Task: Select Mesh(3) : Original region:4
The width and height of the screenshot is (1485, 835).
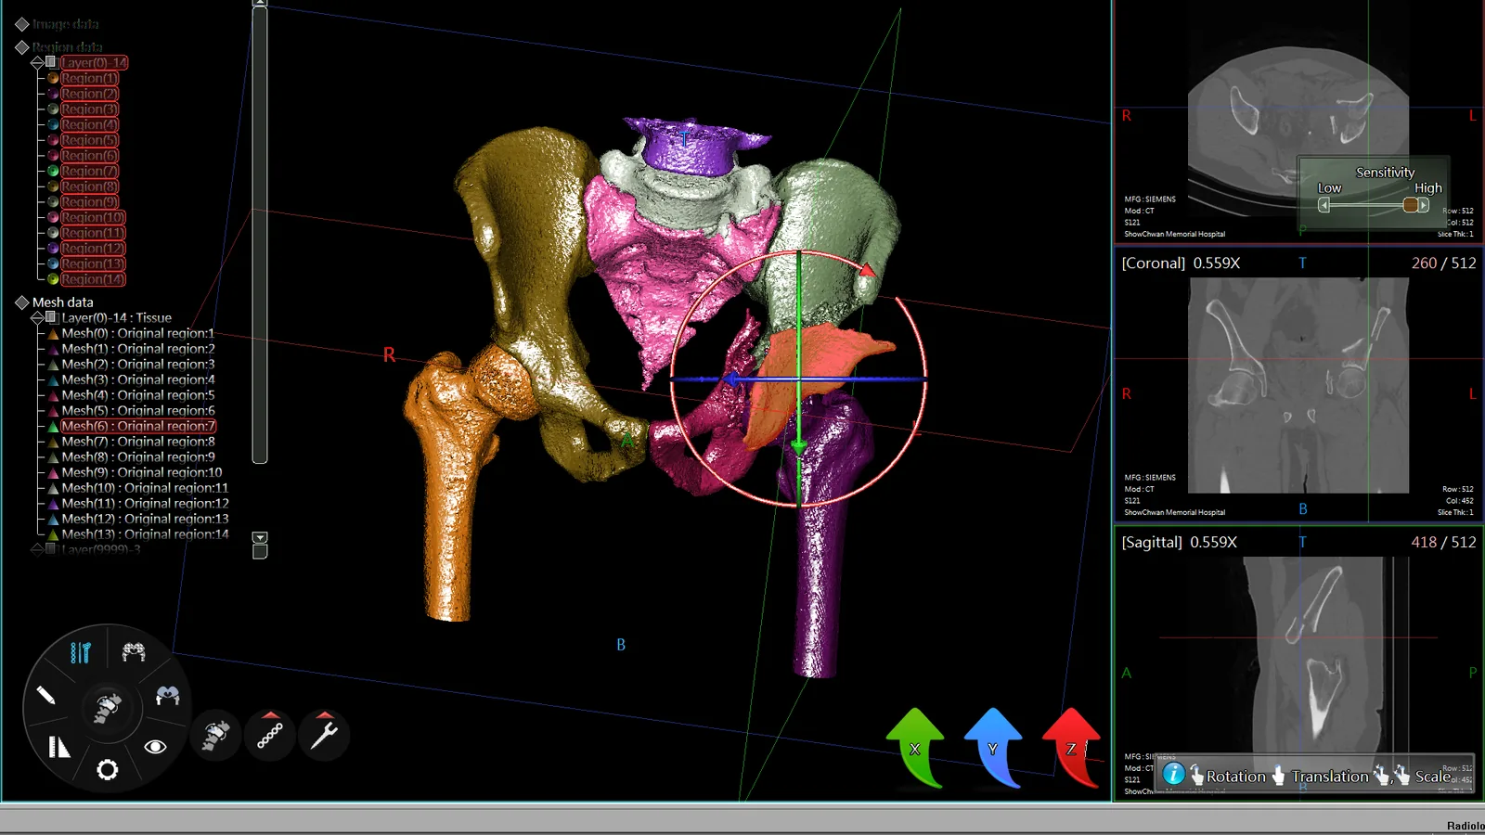Action: point(138,379)
